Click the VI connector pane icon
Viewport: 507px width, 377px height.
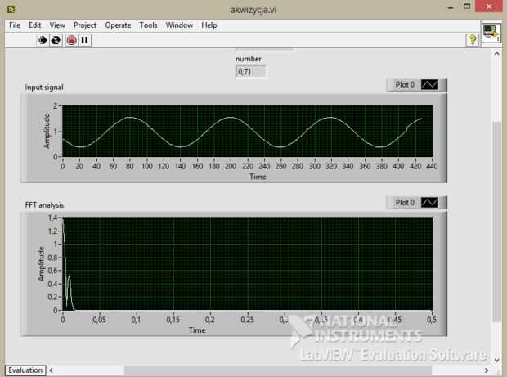491,33
